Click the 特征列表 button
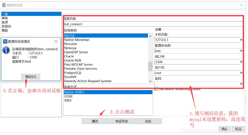The width and height of the screenshot is (248, 135). tap(122, 121)
